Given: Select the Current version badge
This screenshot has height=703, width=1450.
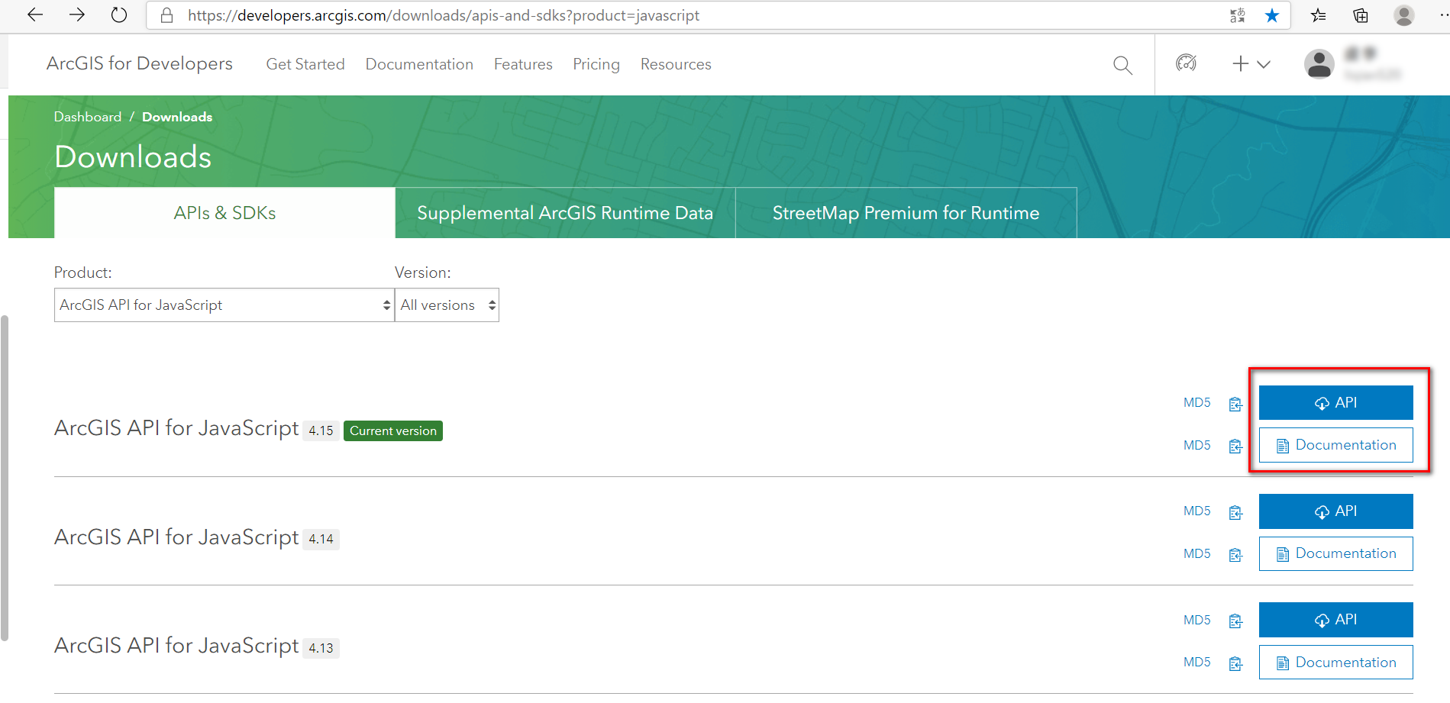Looking at the screenshot, I should [x=393, y=431].
